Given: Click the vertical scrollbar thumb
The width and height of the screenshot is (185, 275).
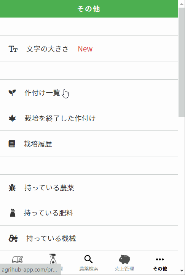Looking at the screenshot, I should (182, 62).
